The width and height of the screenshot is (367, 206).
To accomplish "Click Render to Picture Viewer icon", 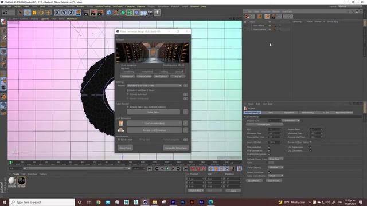I will click(x=93, y=13).
